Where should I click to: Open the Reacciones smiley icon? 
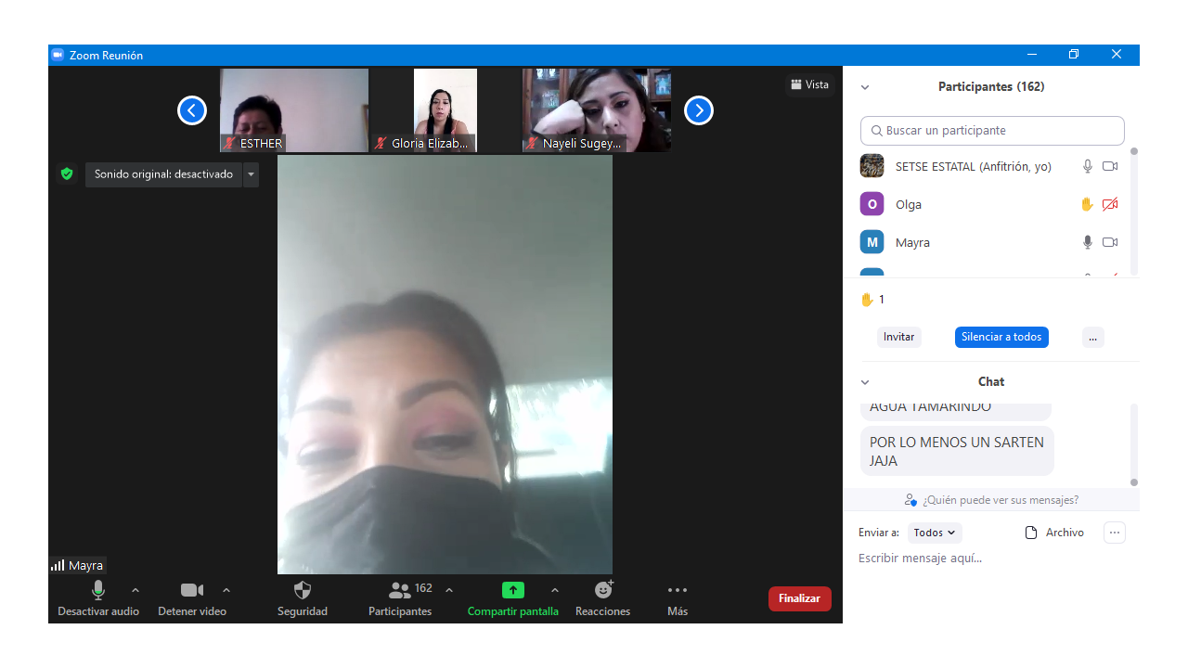603,590
